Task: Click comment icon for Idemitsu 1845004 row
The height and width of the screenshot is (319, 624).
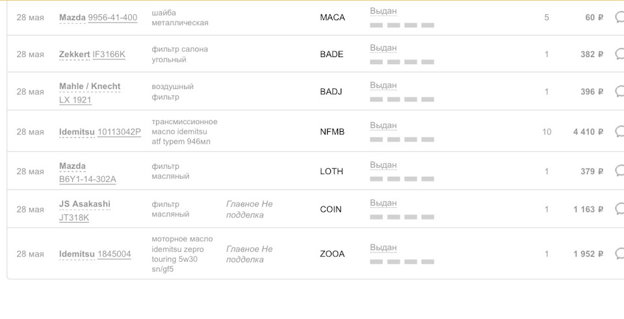Action: pyautogui.click(x=619, y=254)
